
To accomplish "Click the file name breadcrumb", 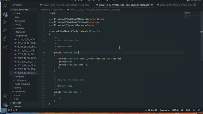I will [95, 10].
